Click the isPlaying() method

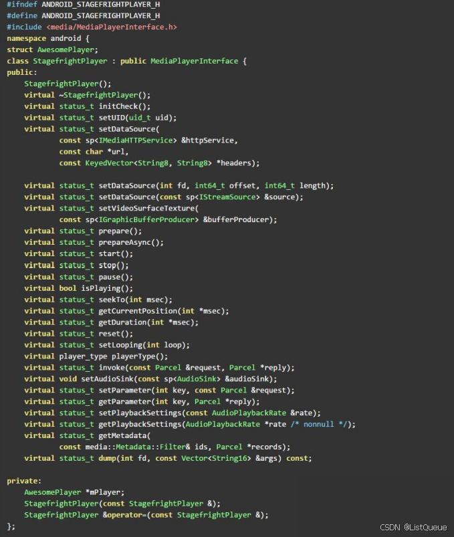pyautogui.click(x=107, y=288)
